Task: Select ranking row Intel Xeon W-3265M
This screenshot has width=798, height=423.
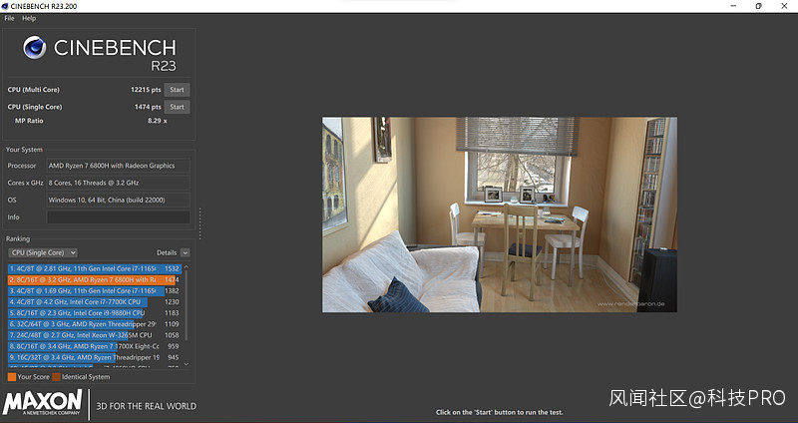Action: [x=94, y=335]
